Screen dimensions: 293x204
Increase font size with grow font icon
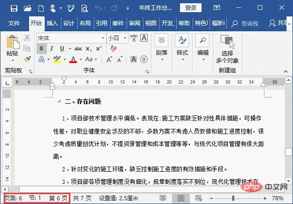109,59
